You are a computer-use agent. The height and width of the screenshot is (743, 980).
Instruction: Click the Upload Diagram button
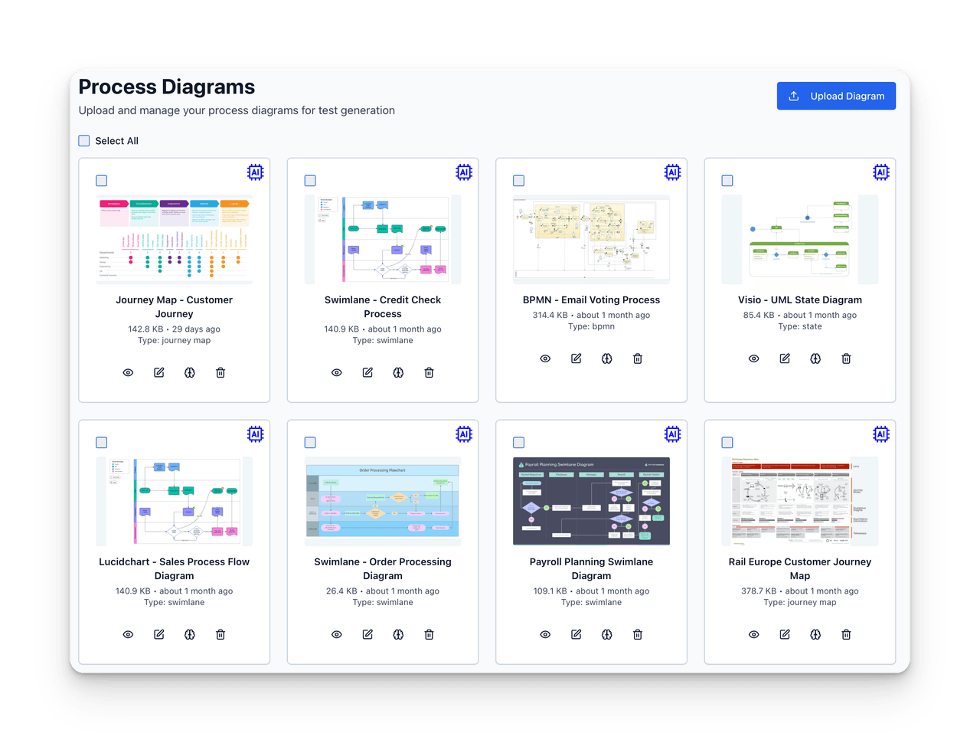tap(836, 96)
